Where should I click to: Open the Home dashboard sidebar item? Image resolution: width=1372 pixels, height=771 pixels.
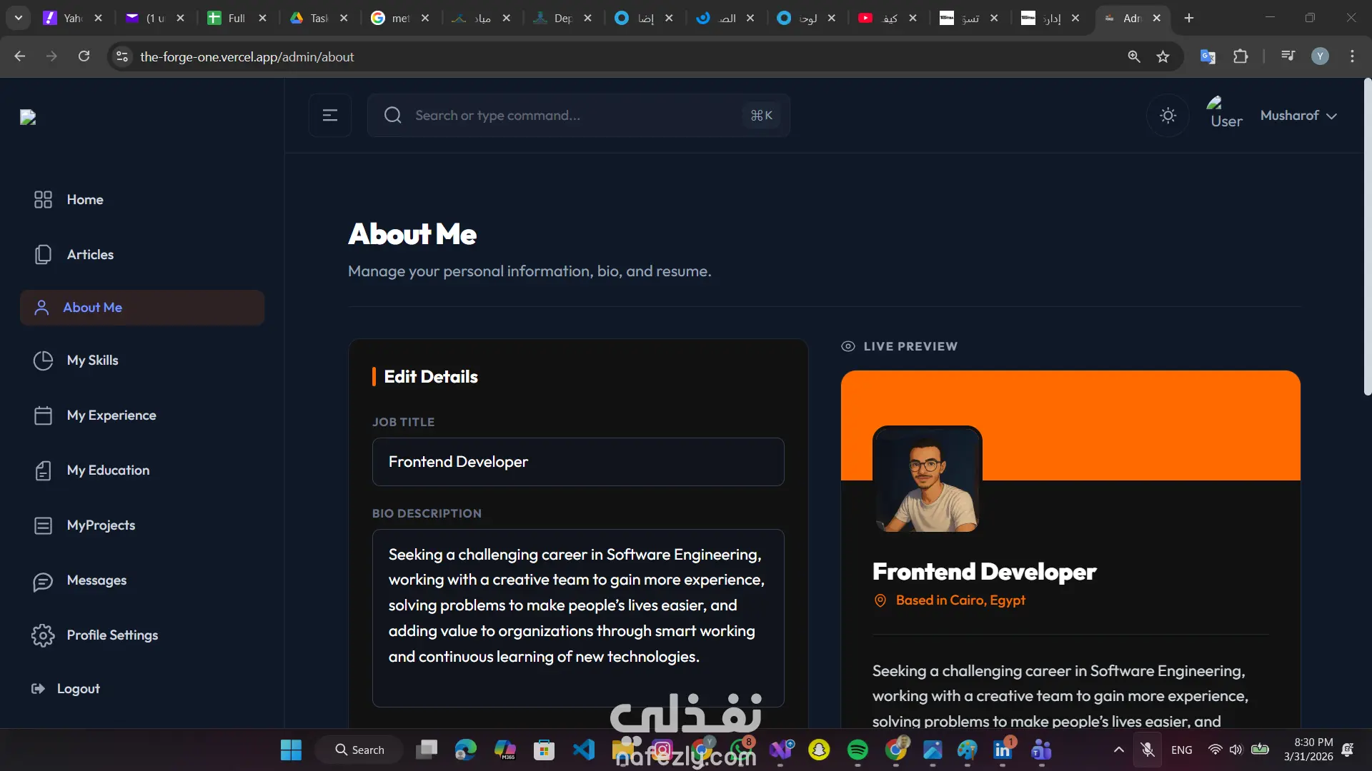click(85, 200)
